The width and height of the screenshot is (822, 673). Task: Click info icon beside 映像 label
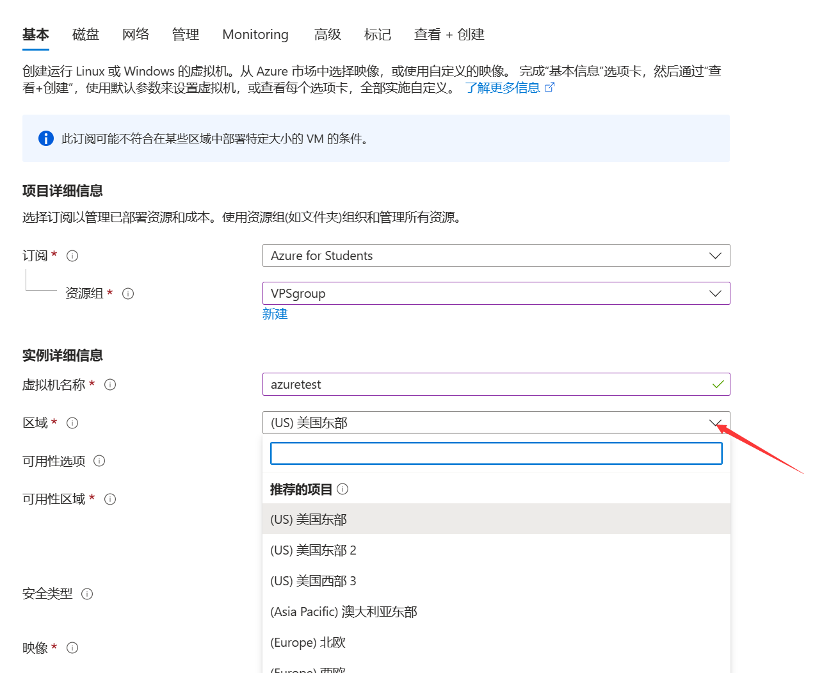click(x=72, y=648)
